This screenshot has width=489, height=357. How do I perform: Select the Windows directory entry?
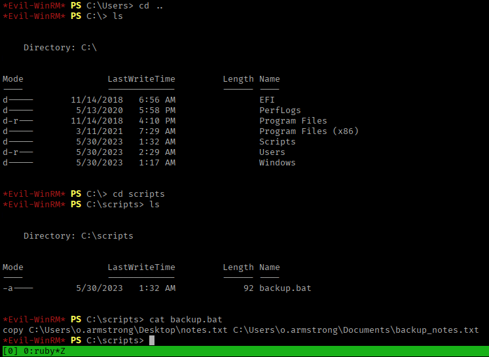[278, 163]
